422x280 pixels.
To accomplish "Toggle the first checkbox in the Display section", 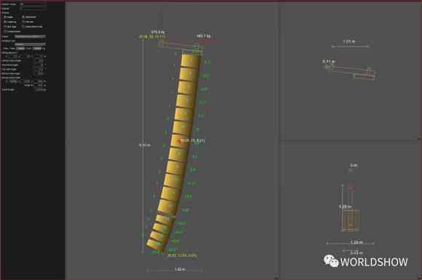I will click(x=4, y=17).
